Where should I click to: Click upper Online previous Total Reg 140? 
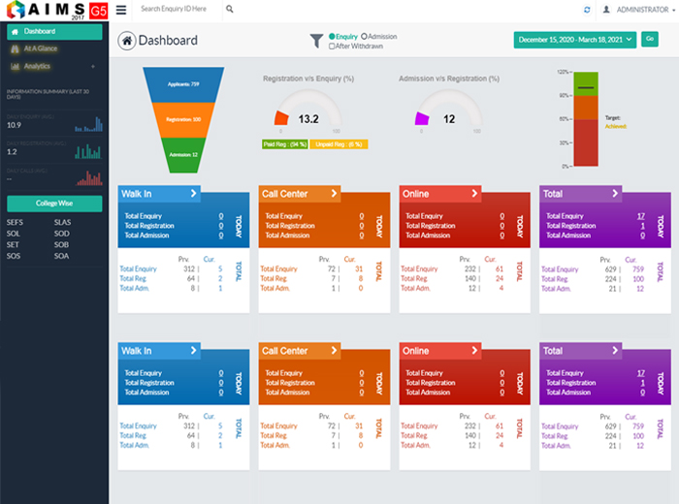470,278
